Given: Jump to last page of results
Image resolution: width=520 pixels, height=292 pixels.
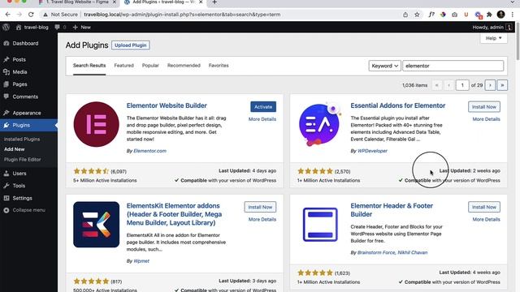Looking at the screenshot, I should (x=502, y=85).
